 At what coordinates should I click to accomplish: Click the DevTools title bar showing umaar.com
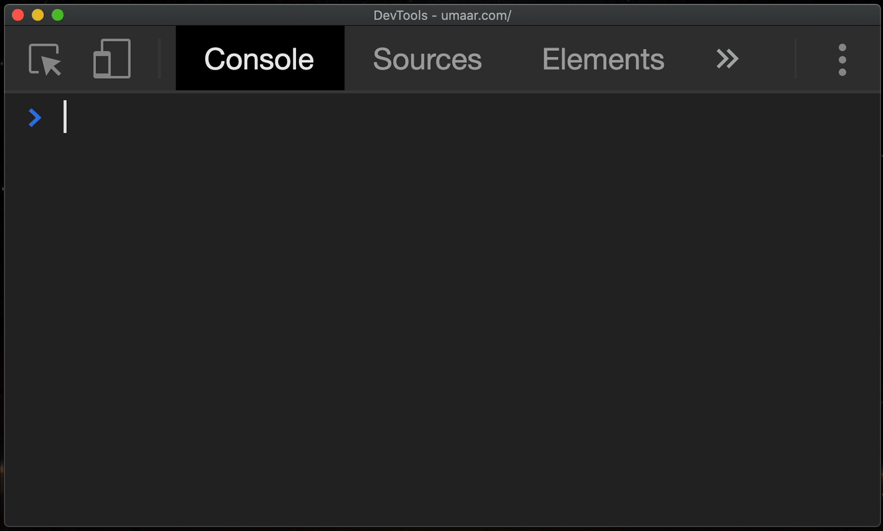(441, 15)
